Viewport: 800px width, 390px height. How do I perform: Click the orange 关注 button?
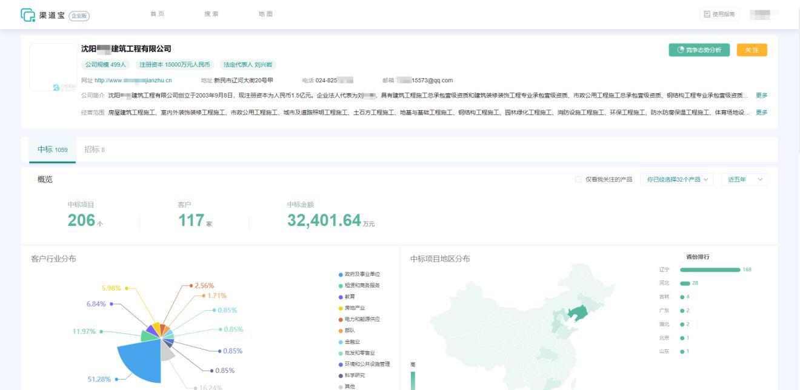752,50
